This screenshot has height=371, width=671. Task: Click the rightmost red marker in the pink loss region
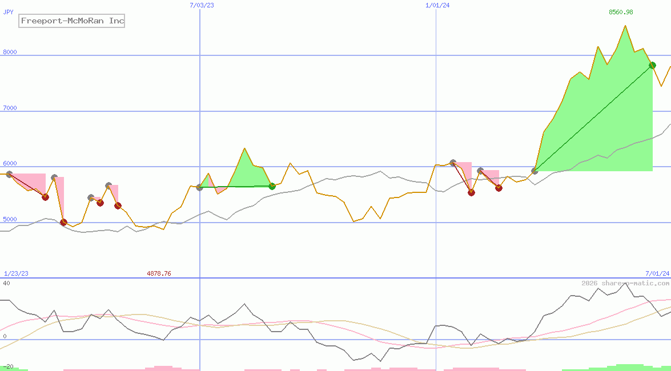tap(498, 188)
